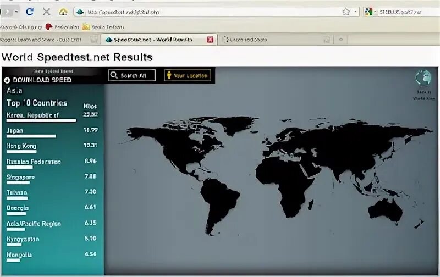This screenshot has height=277, width=440.
Task: Click the Google search engine icon
Action: (368, 12)
